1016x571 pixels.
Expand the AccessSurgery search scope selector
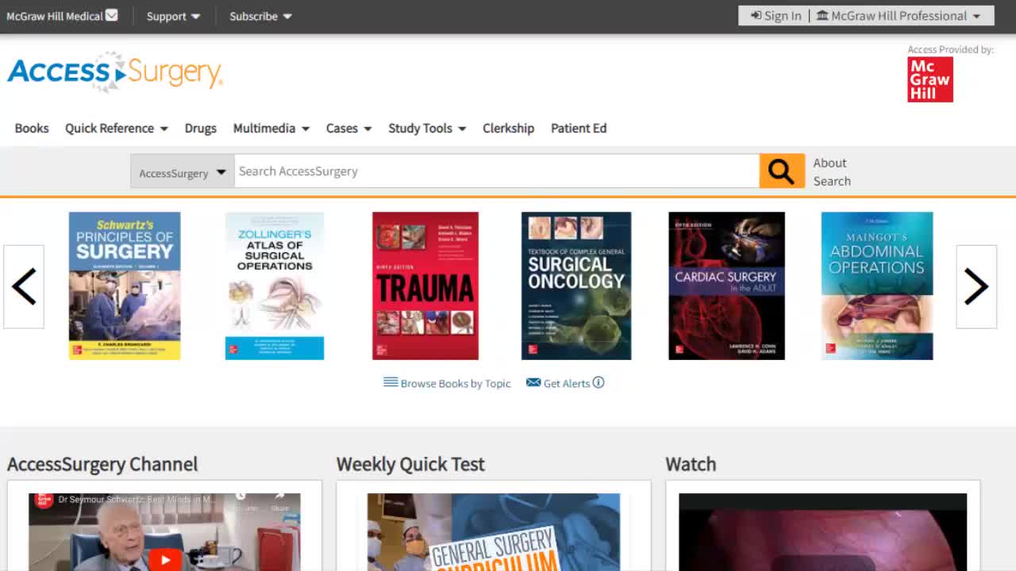tap(182, 171)
